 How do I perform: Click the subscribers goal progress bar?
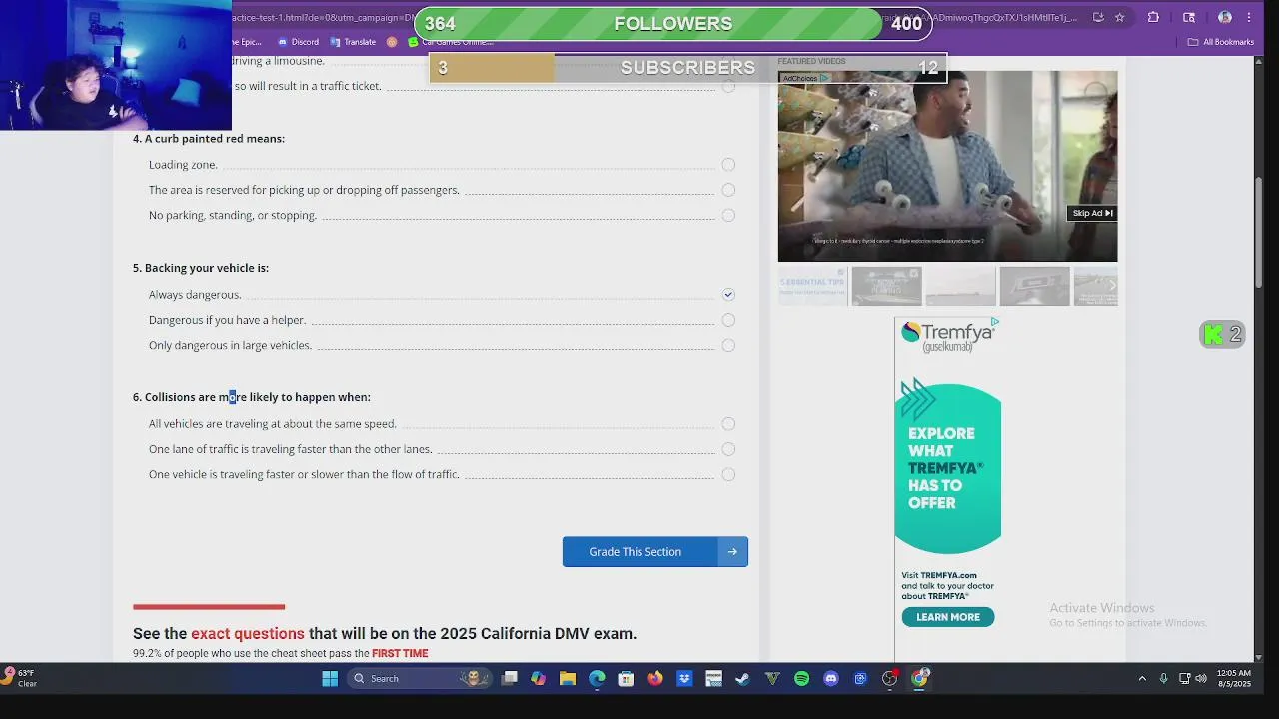coord(687,68)
